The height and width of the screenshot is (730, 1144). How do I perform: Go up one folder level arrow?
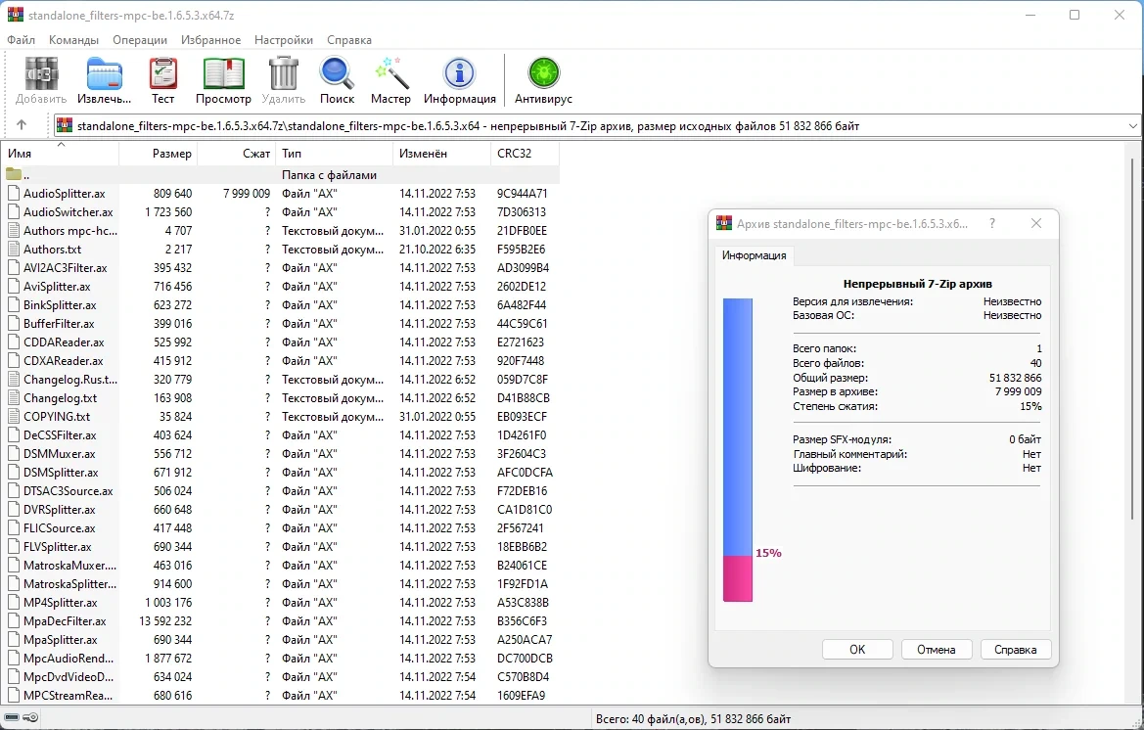(22, 125)
